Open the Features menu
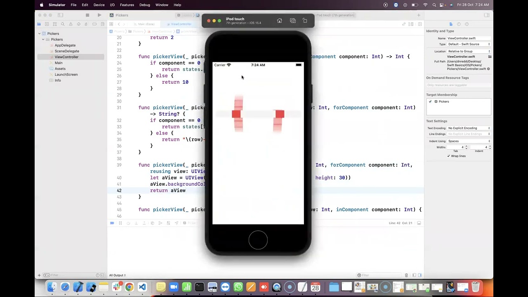 pos(127,5)
